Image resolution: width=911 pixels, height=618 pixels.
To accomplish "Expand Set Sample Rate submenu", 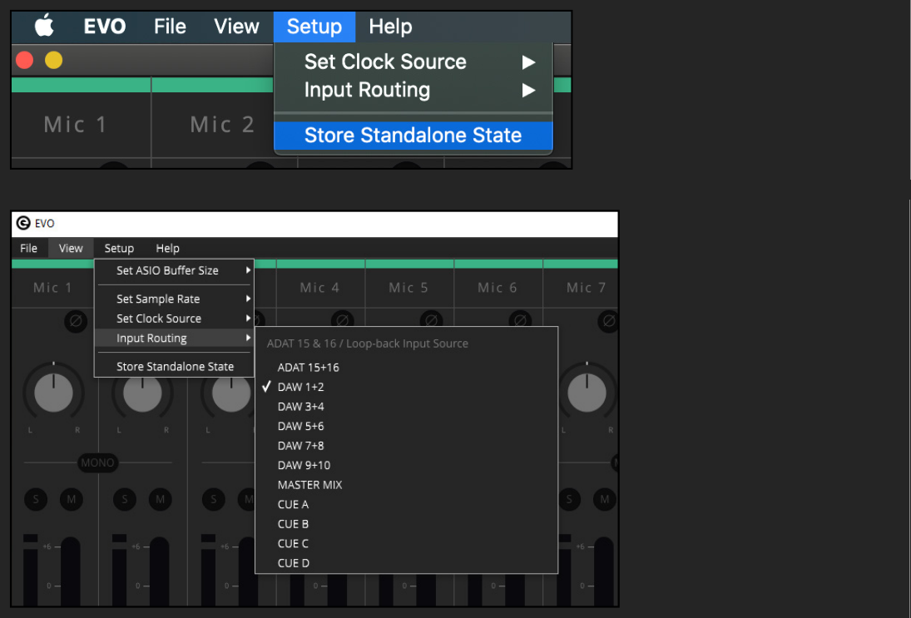I will [x=175, y=299].
